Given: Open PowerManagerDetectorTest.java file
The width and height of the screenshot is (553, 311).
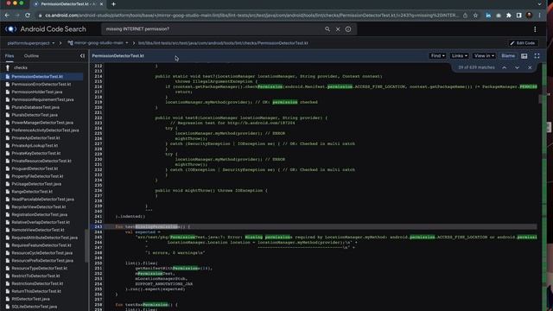Looking at the screenshot, I should (42, 123).
